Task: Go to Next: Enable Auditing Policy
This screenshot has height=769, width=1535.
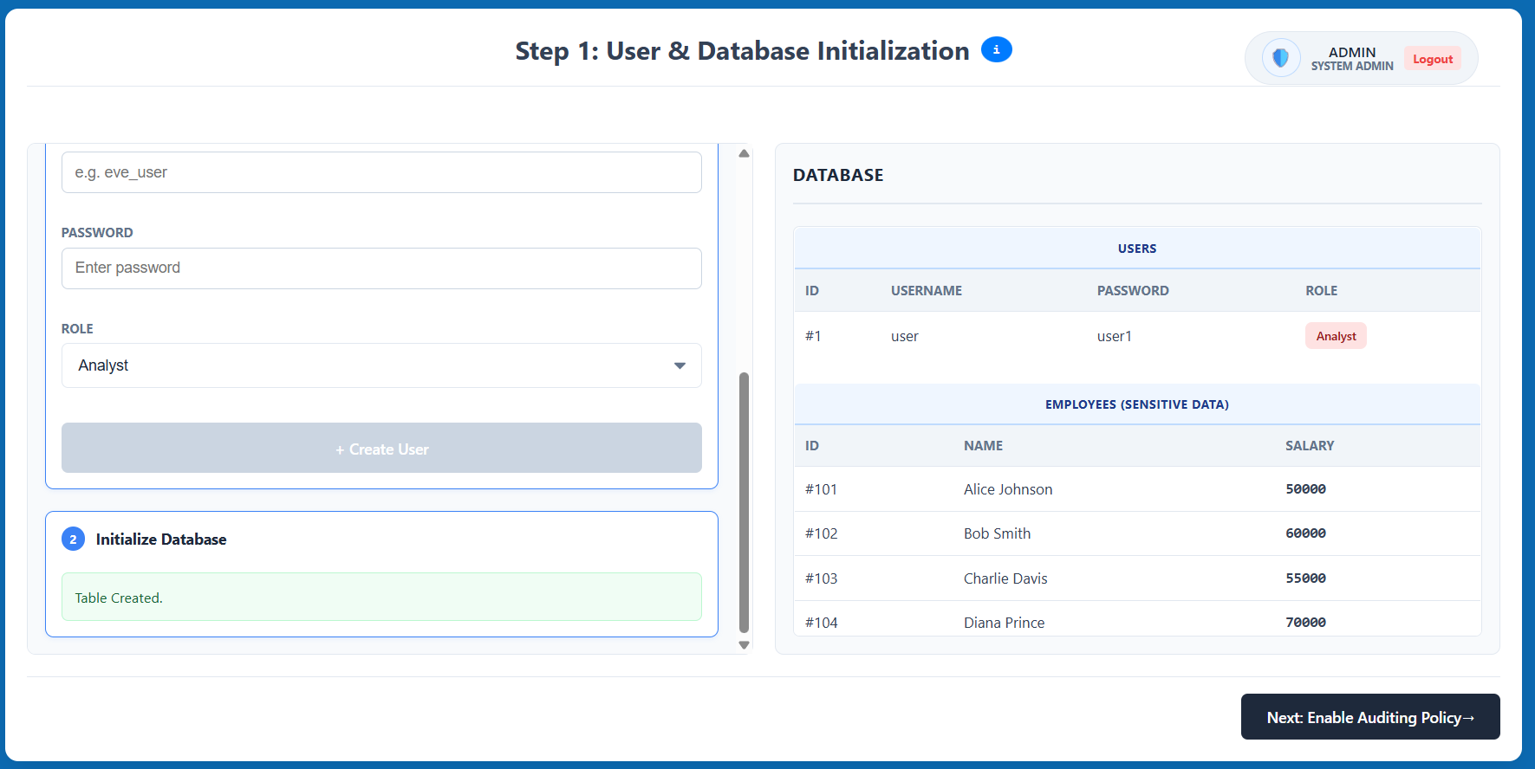Action: point(1369,717)
